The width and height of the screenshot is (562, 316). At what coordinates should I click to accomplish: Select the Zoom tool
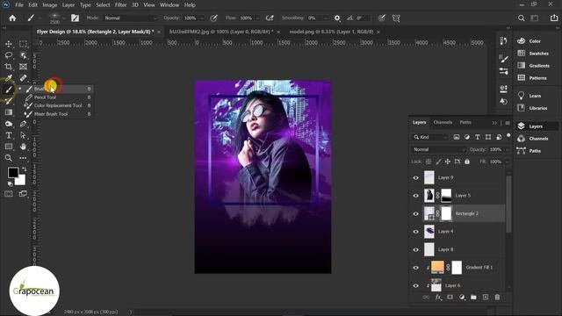click(x=9, y=158)
